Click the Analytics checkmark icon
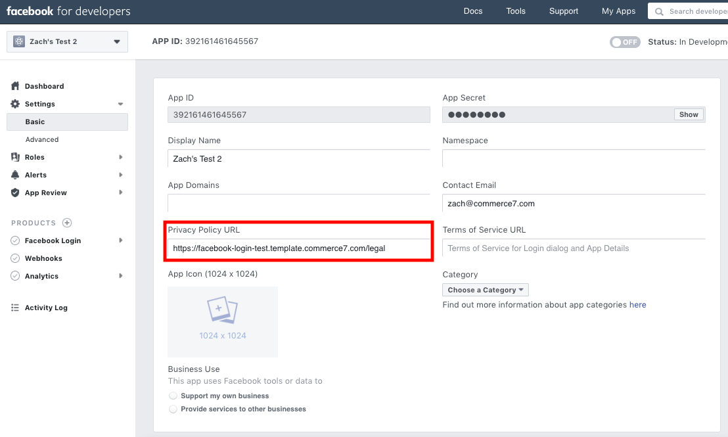The image size is (728, 437). click(15, 276)
